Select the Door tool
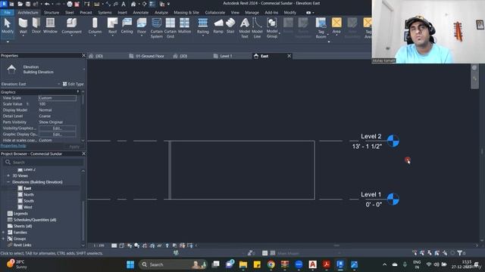The height and width of the screenshot is (272, 485). [x=36, y=25]
